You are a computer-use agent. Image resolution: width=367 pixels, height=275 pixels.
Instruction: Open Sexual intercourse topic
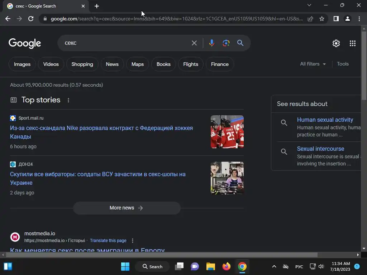coord(320,149)
